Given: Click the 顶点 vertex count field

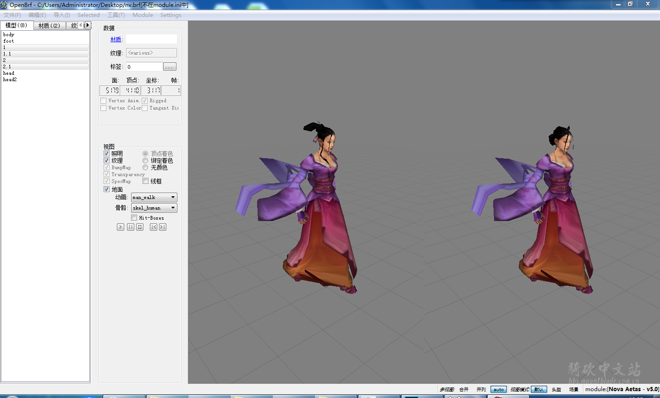Looking at the screenshot, I should point(131,90).
